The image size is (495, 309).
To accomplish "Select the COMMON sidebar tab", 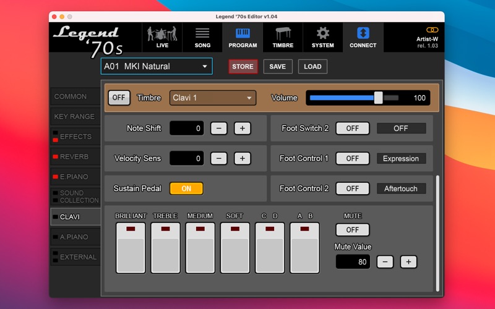I will tap(75, 96).
